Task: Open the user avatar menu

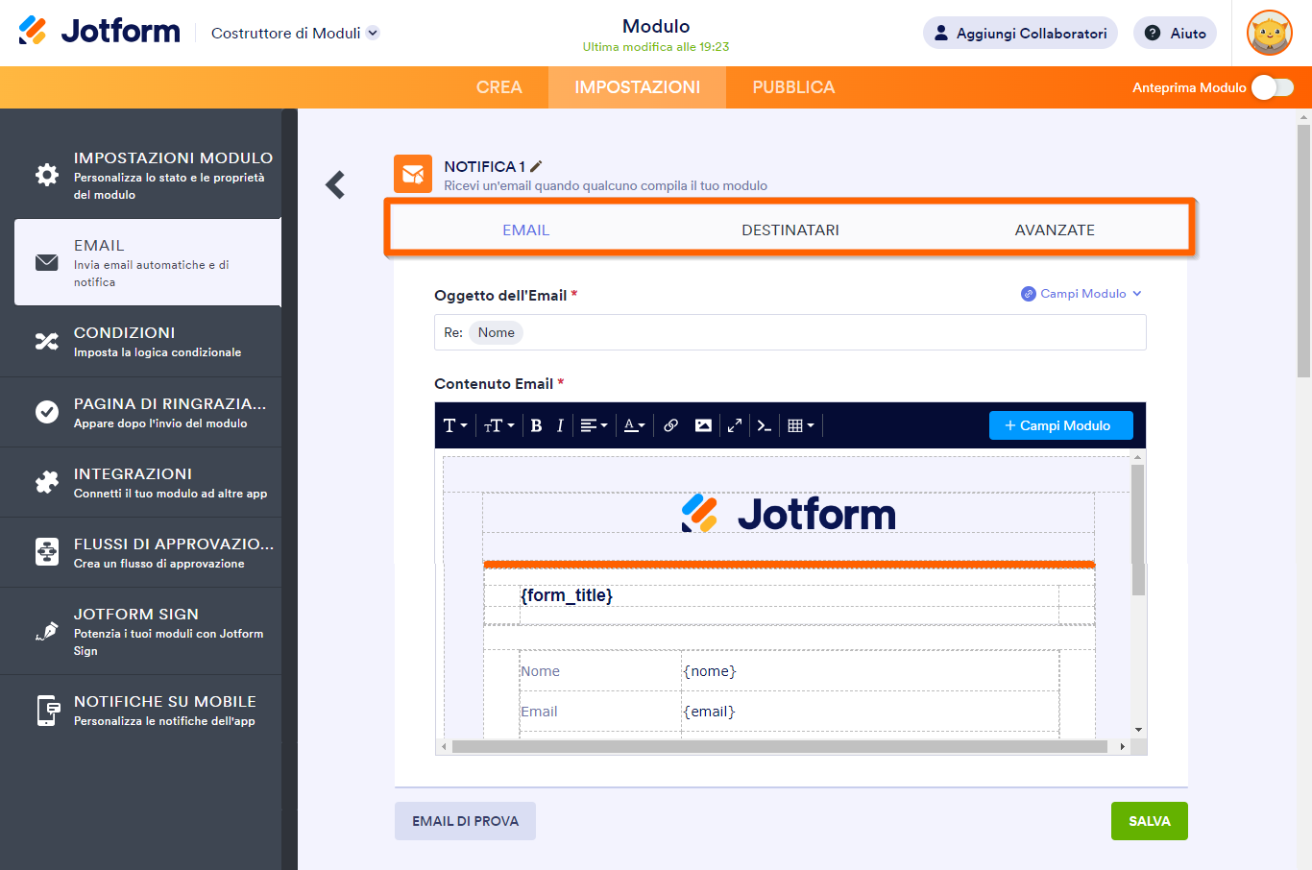Action: click(1269, 33)
